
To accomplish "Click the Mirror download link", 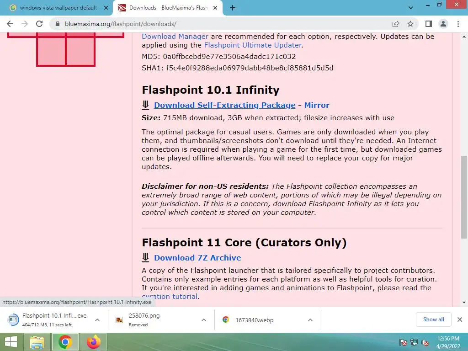I will [x=317, y=105].
